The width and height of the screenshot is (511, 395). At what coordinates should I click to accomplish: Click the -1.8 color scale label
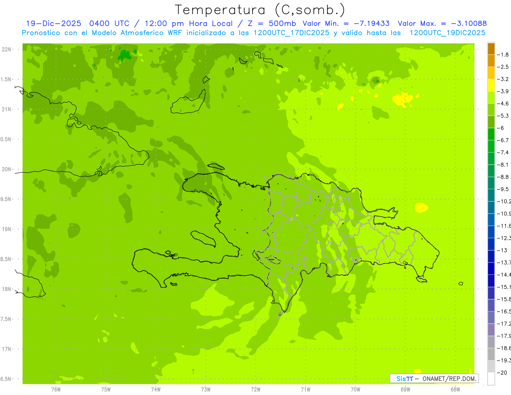pos(503,55)
